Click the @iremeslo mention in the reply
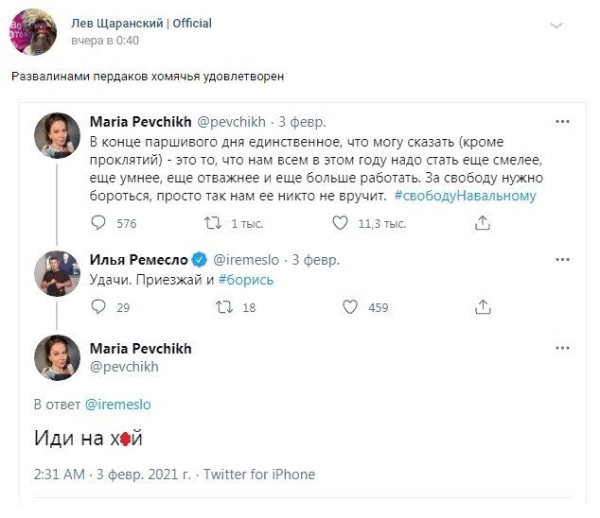 pos(118,405)
